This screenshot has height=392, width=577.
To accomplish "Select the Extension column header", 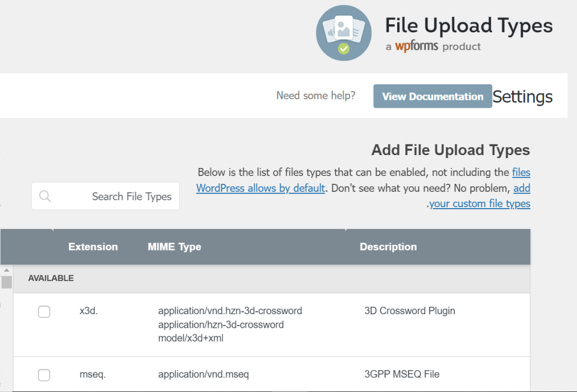I will (93, 247).
